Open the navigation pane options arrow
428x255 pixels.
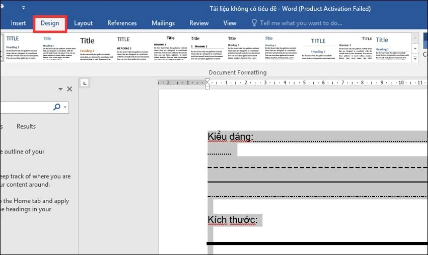tap(60, 89)
